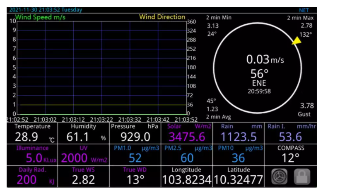Open the UV reading tile
The height and width of the screenshot is (193, 340).
[x=84, y=154]
